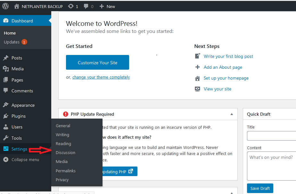Click the Settings sliders icon

pyautogui.click(x=6, y=149)
